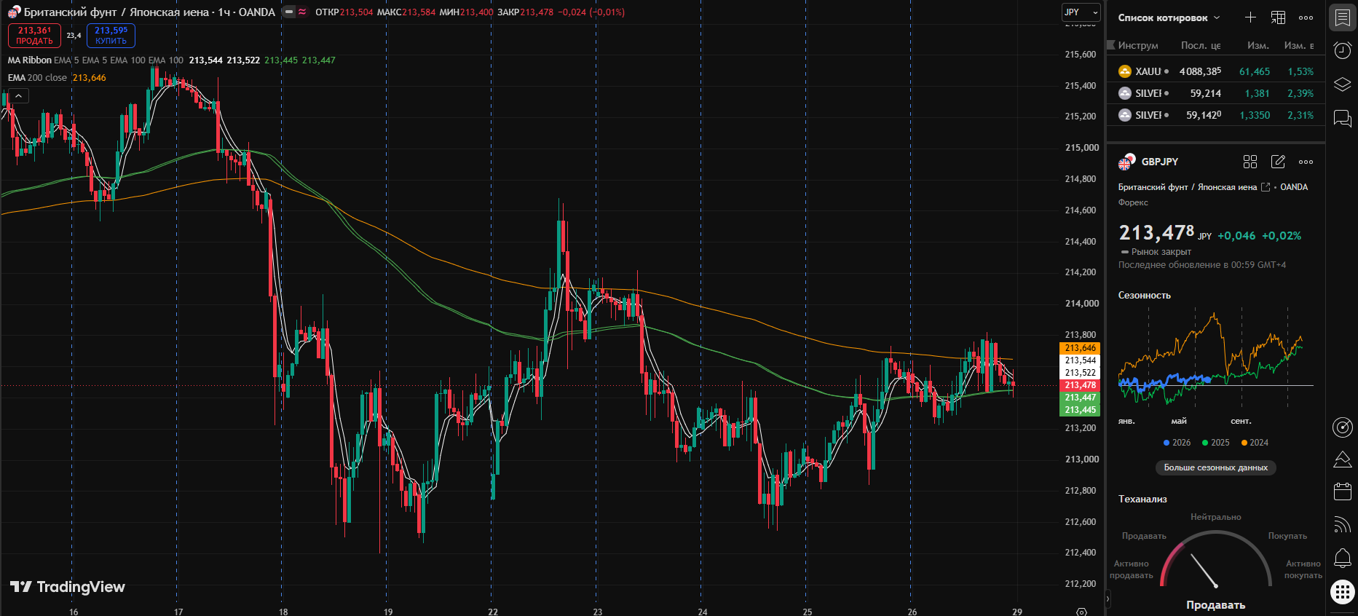Click date 26 on time axis

coord(912,612)
